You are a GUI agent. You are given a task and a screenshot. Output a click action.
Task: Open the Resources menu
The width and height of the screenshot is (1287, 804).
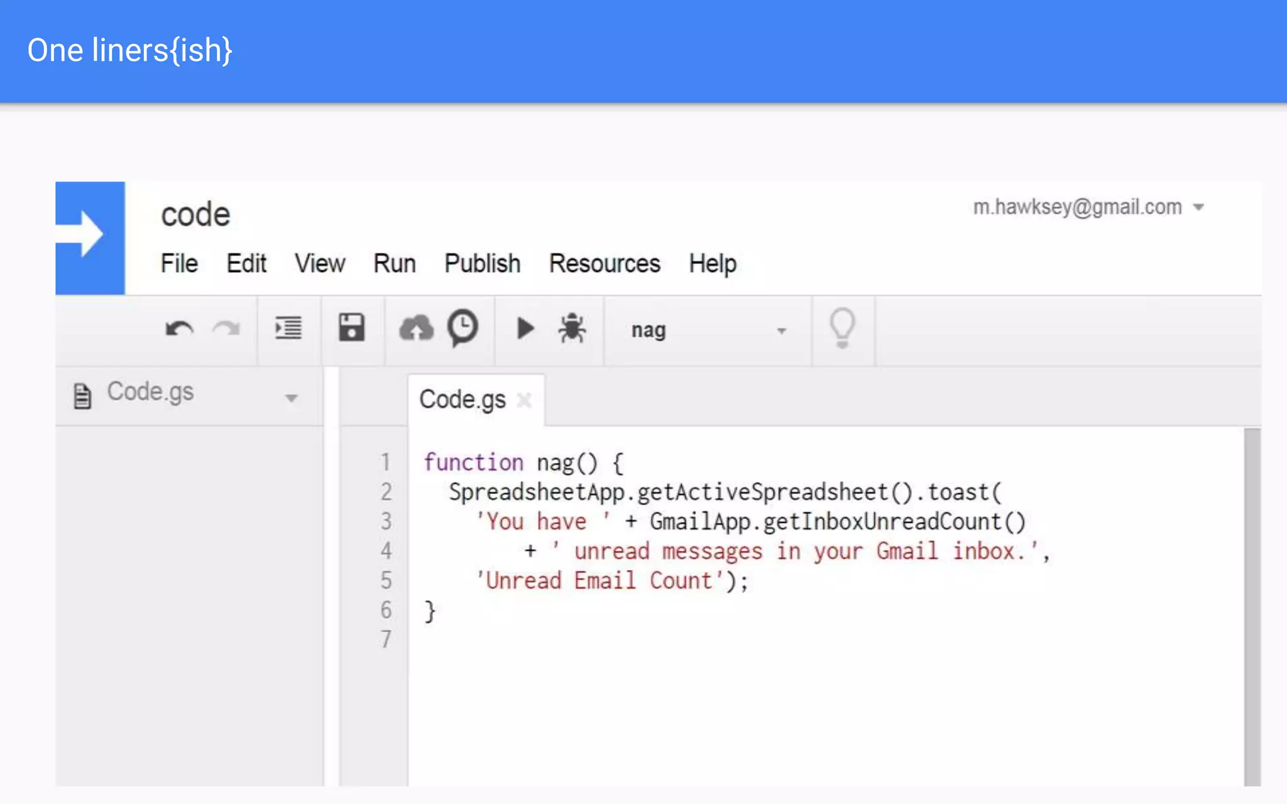[605, 263]
